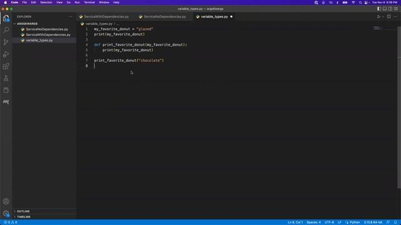This screenshot has width=401, height=225.
Task: Open the Accounts icon in activity bar
Action: (x=6, y=201)
